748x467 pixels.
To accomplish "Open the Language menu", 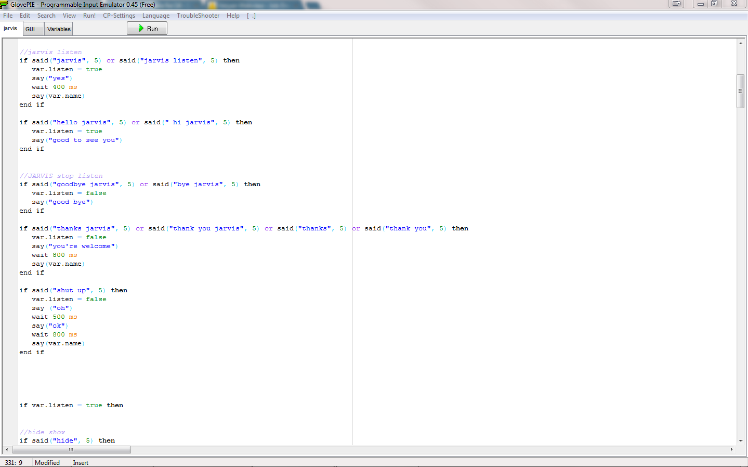I will 155,16.
